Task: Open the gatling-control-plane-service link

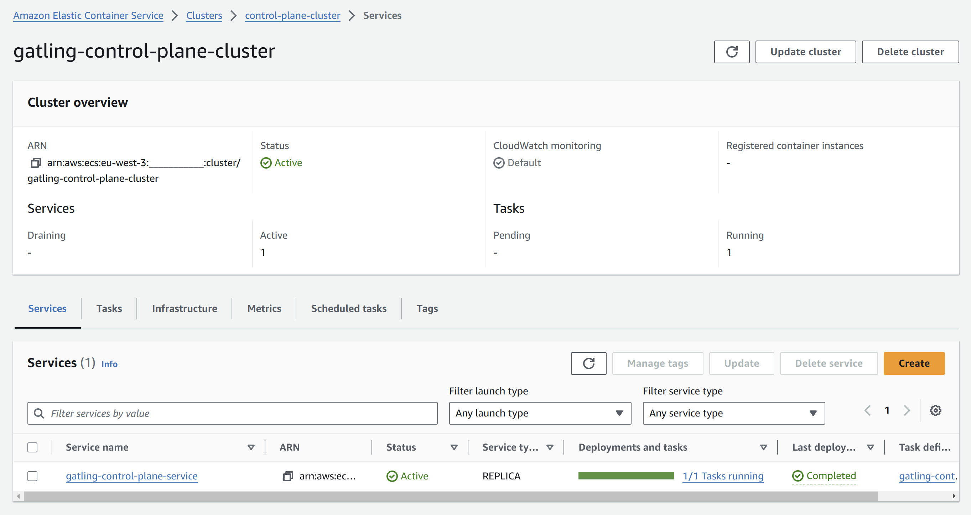Action: pos(131,476)
